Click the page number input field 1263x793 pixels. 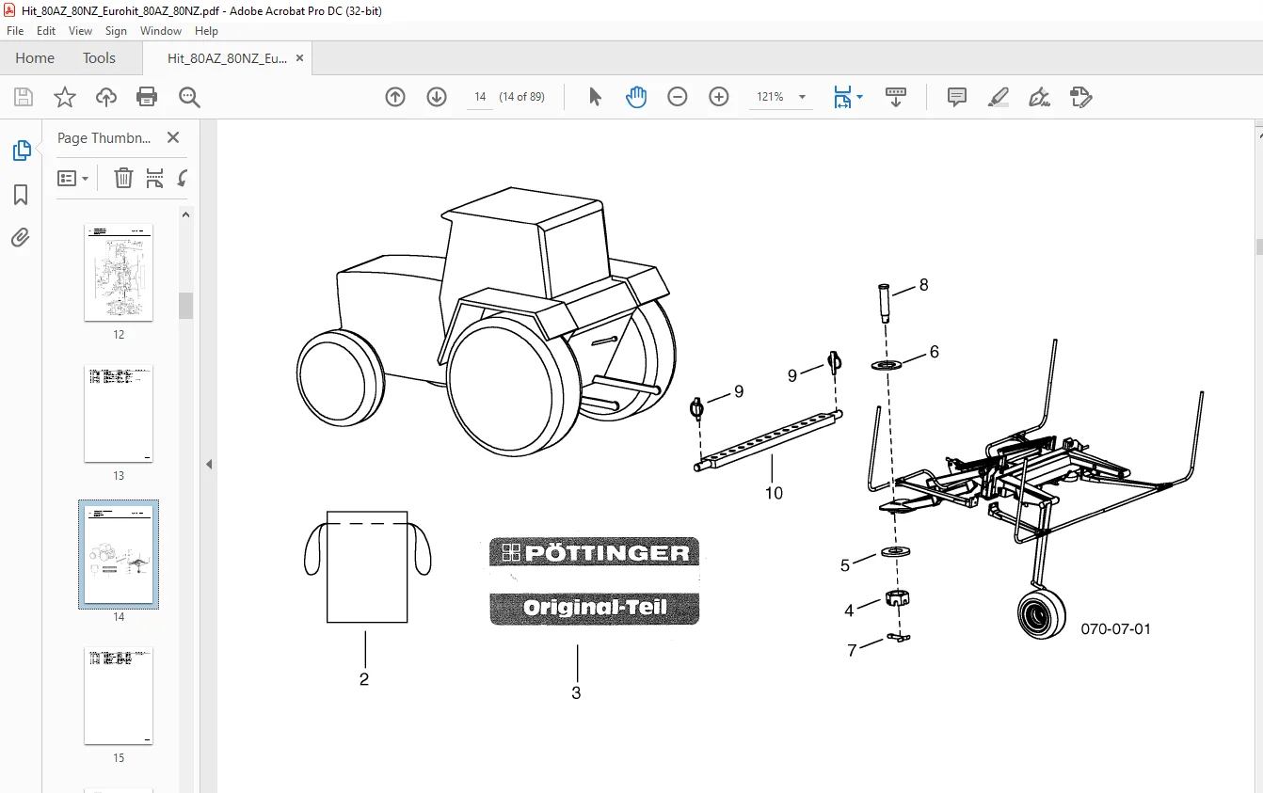click(480, 97)
